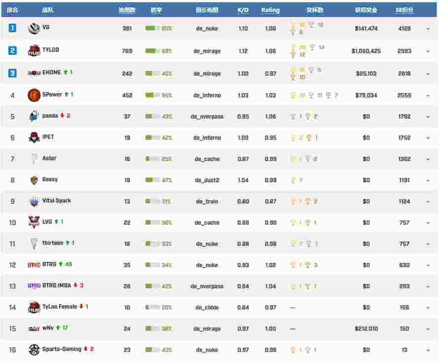Image resolution: width=439 pixels, height=363 pixels.
Task: Click wNv's $212,010 prize amount
Action: pyautogui.click(x=366, y=329)
